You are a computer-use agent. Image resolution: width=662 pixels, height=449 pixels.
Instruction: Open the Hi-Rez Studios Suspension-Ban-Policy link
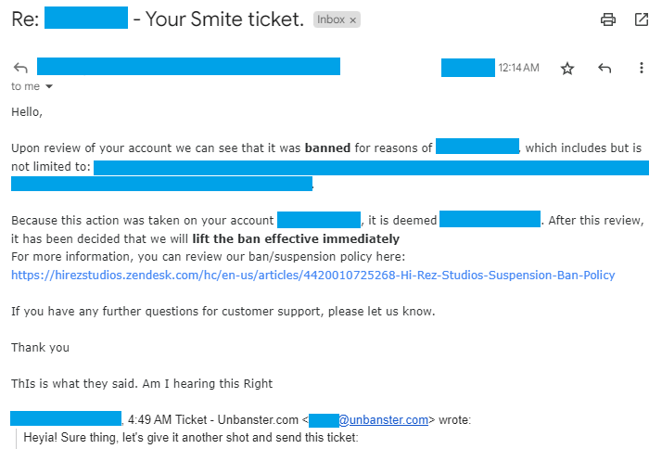312,275
